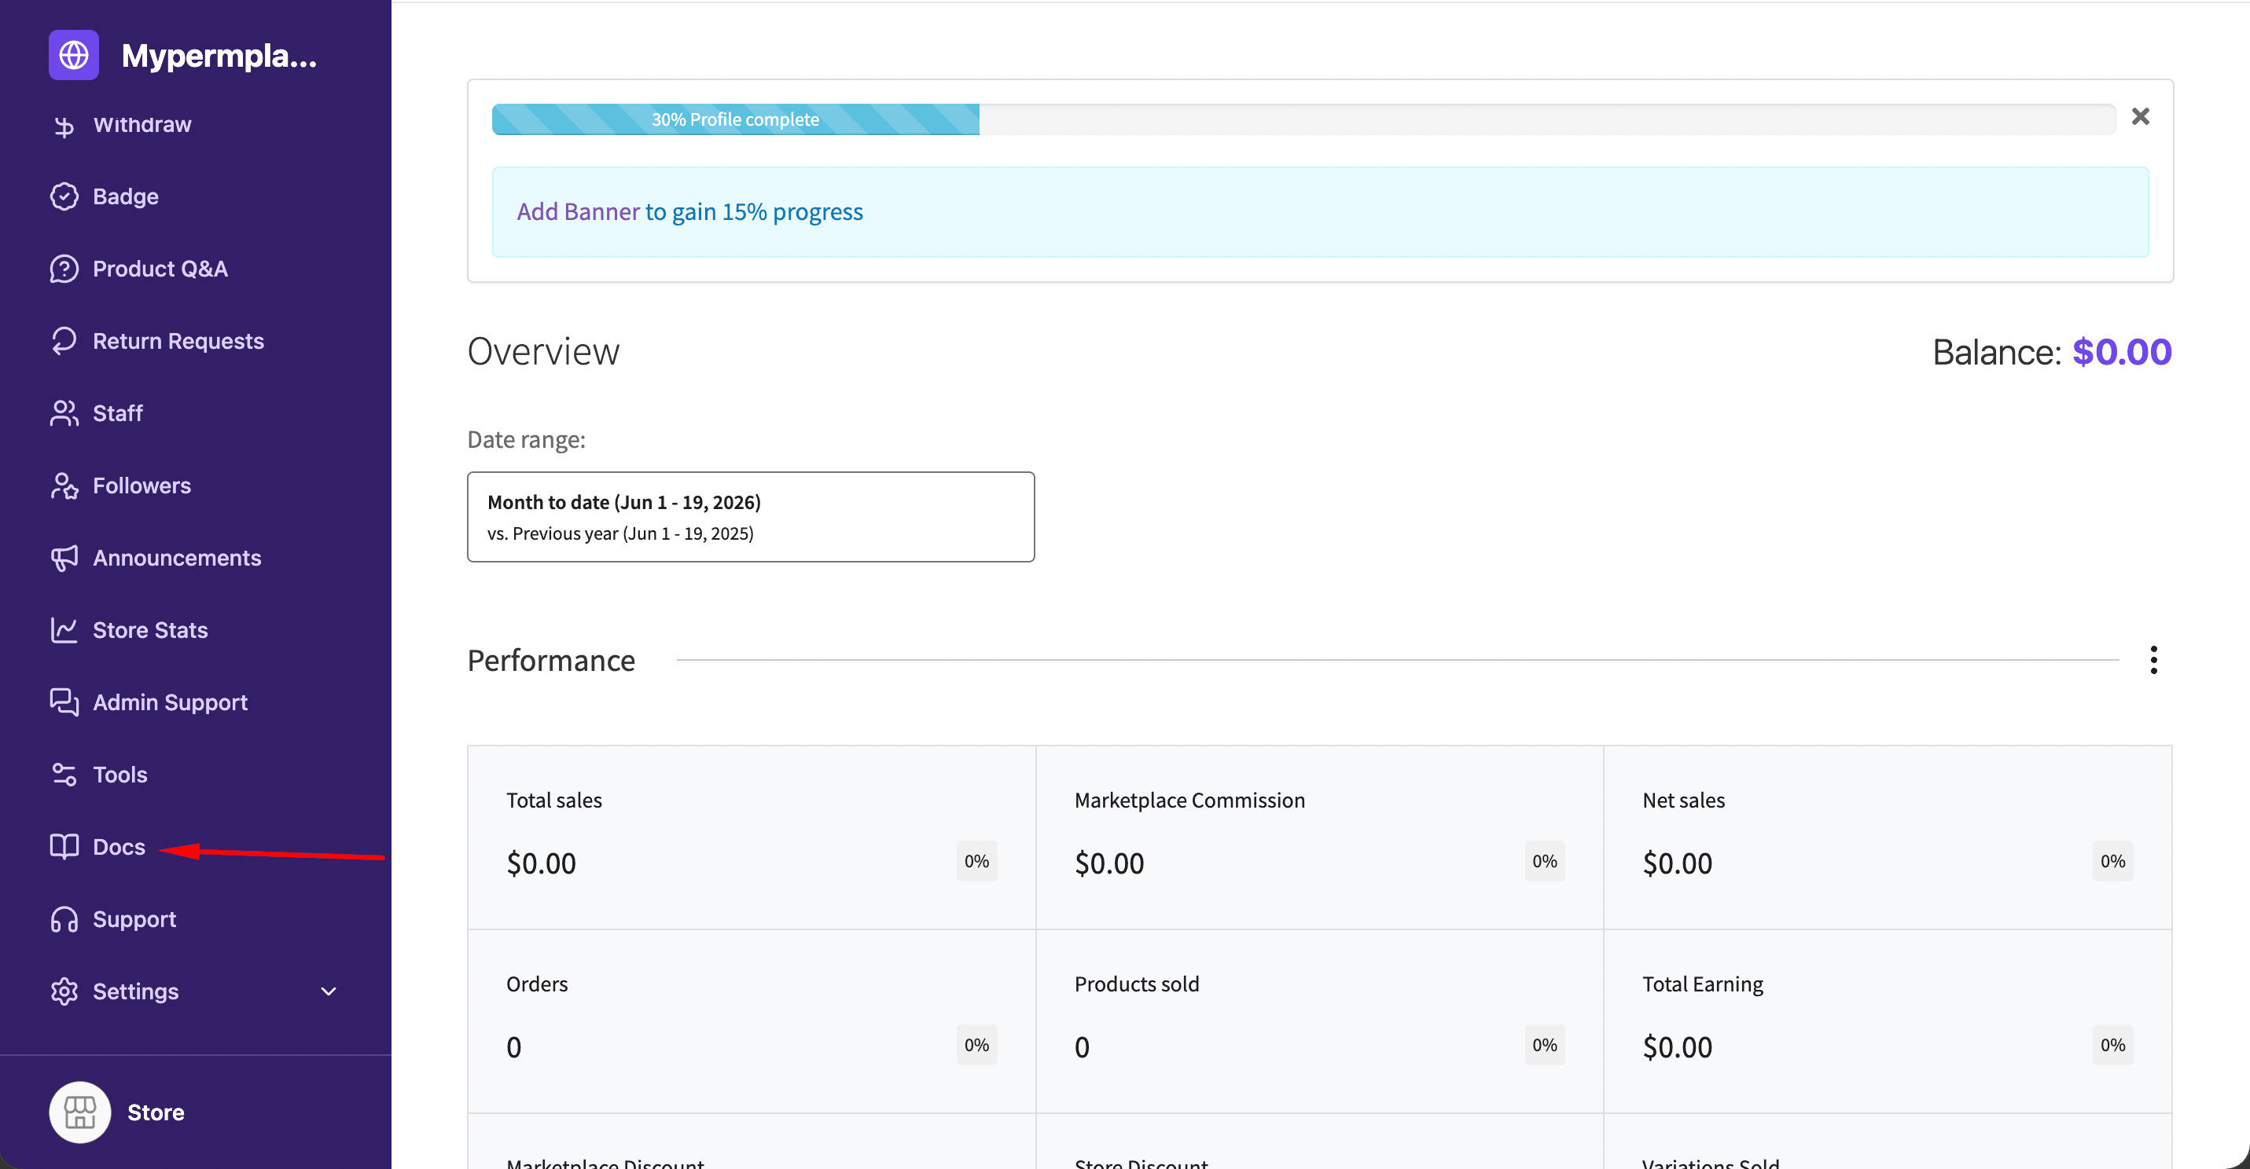Open Tools menu item
This screenshot has width=2250, height=1169.
(119, 775)
